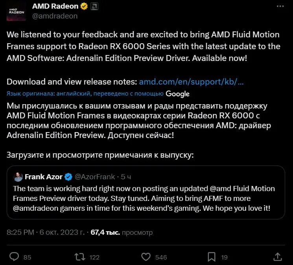The image size is (293, 265).
Task: Share the tweet via the upload icon
Action: pyautogui.click(x=277, y=257)
